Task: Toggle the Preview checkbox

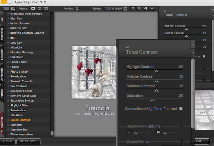Action: (77, 8)
